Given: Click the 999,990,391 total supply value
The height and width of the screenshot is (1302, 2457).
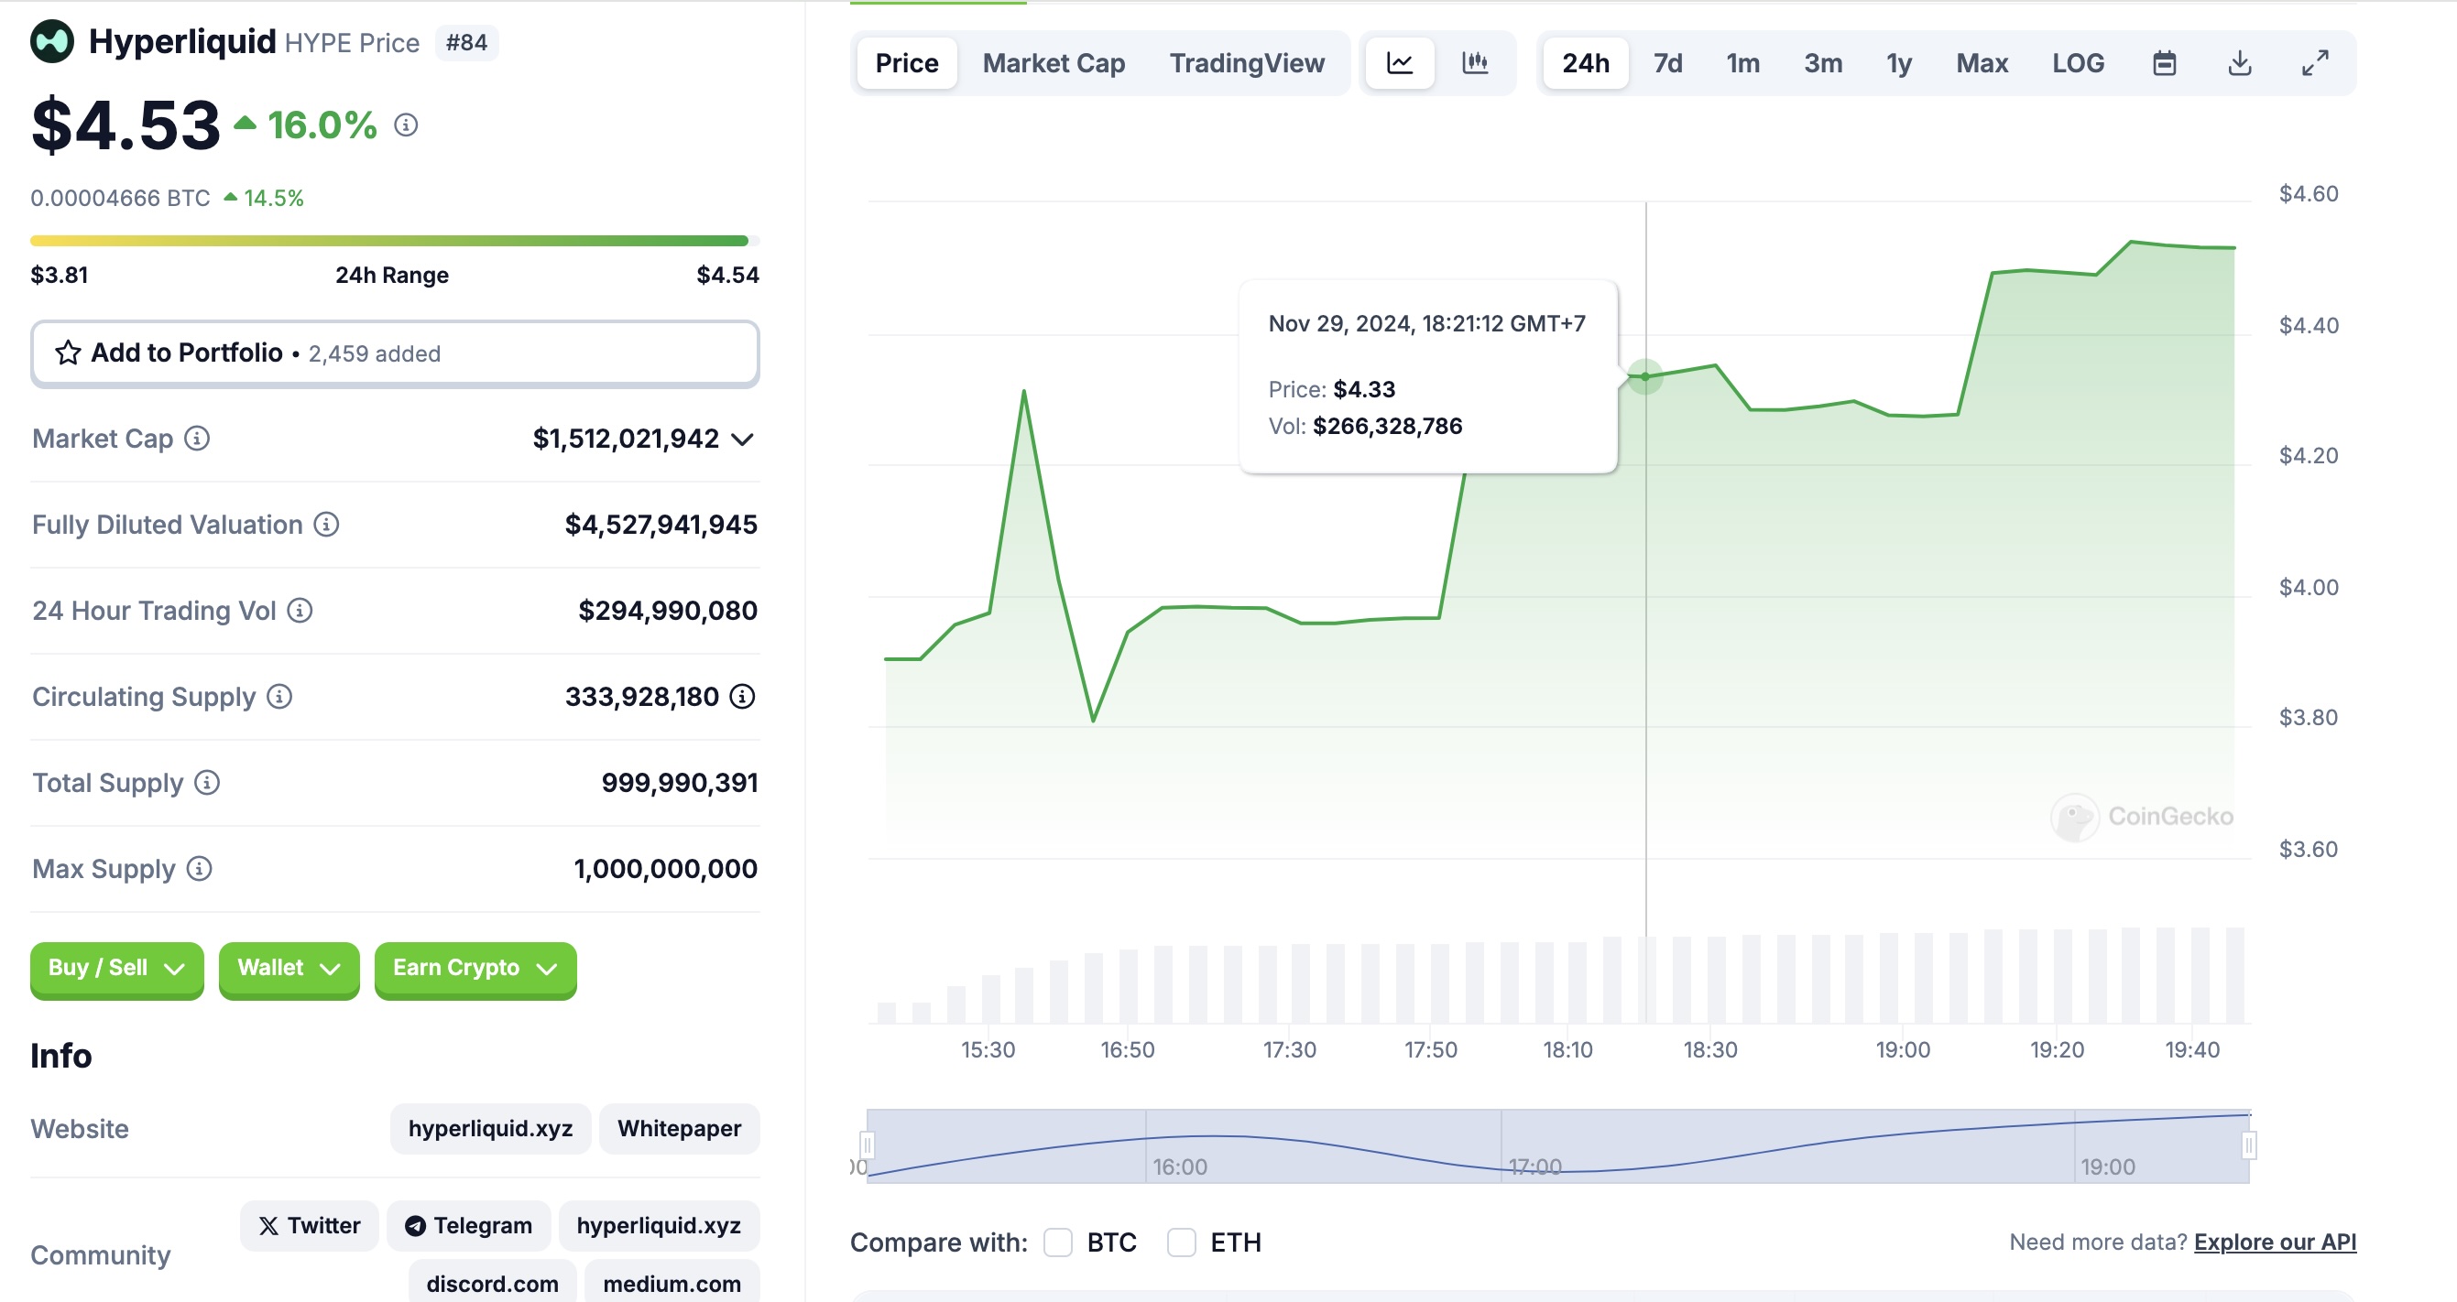Looking at the screenshot, I should point(679,783).
